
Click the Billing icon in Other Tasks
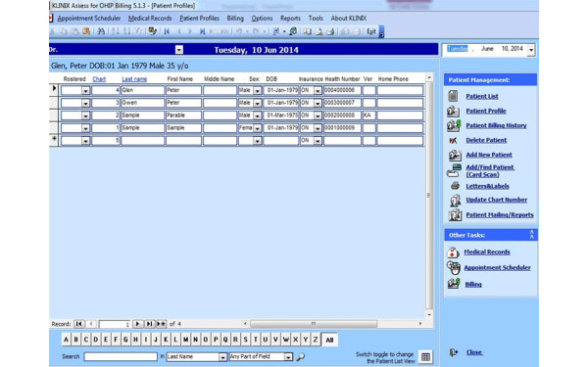(x=454, y=284)
